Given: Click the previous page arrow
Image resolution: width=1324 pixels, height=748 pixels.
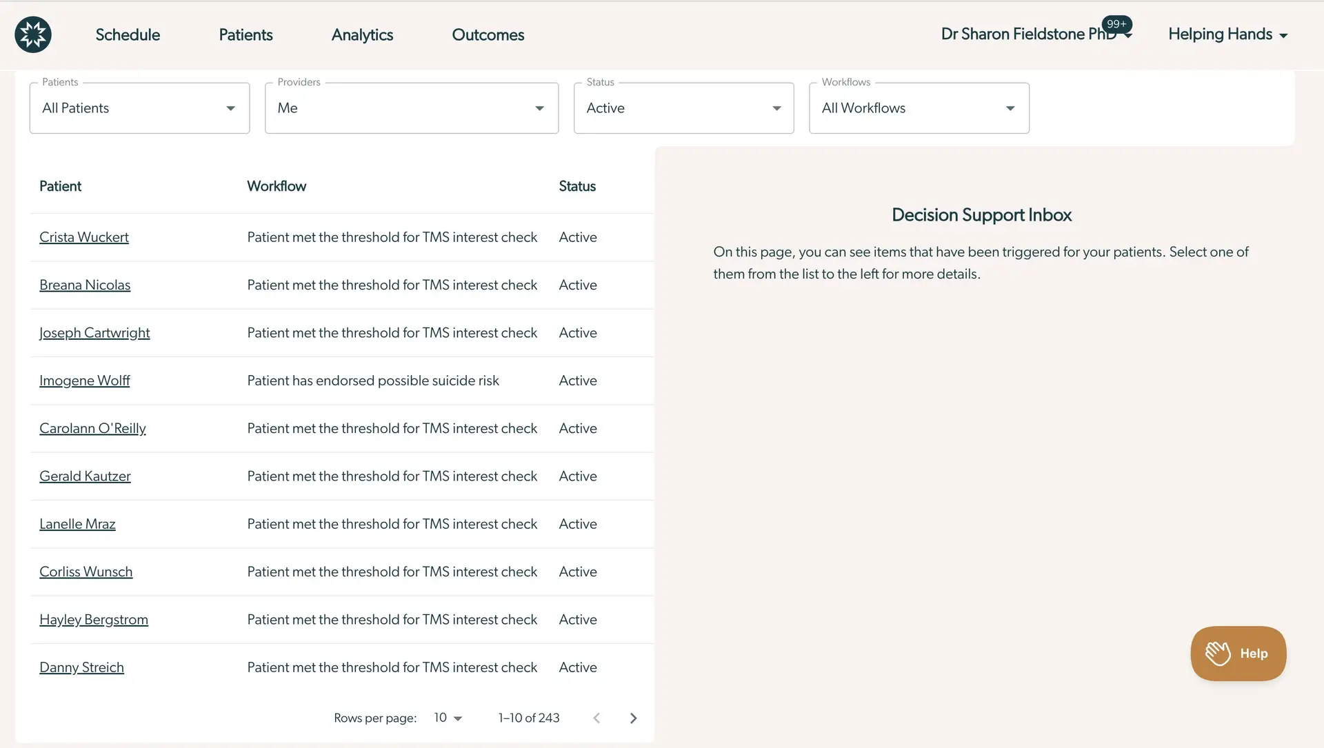Looking at the screenshot, I should coord(596,718).
